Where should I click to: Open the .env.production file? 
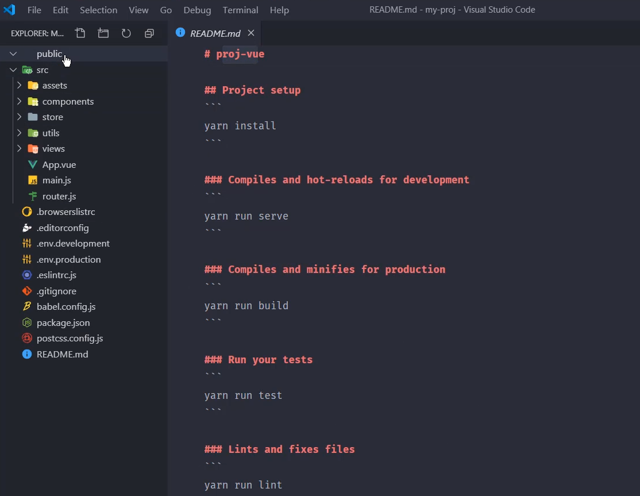(x=68, y=259)
